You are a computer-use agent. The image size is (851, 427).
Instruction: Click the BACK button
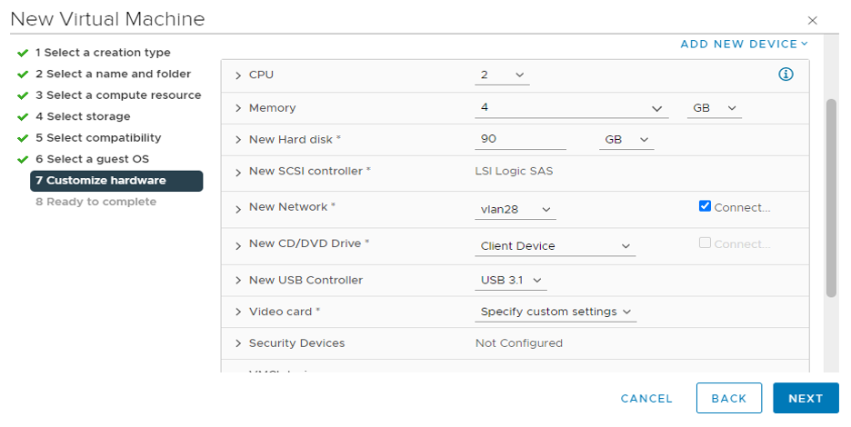click(728, 398)
